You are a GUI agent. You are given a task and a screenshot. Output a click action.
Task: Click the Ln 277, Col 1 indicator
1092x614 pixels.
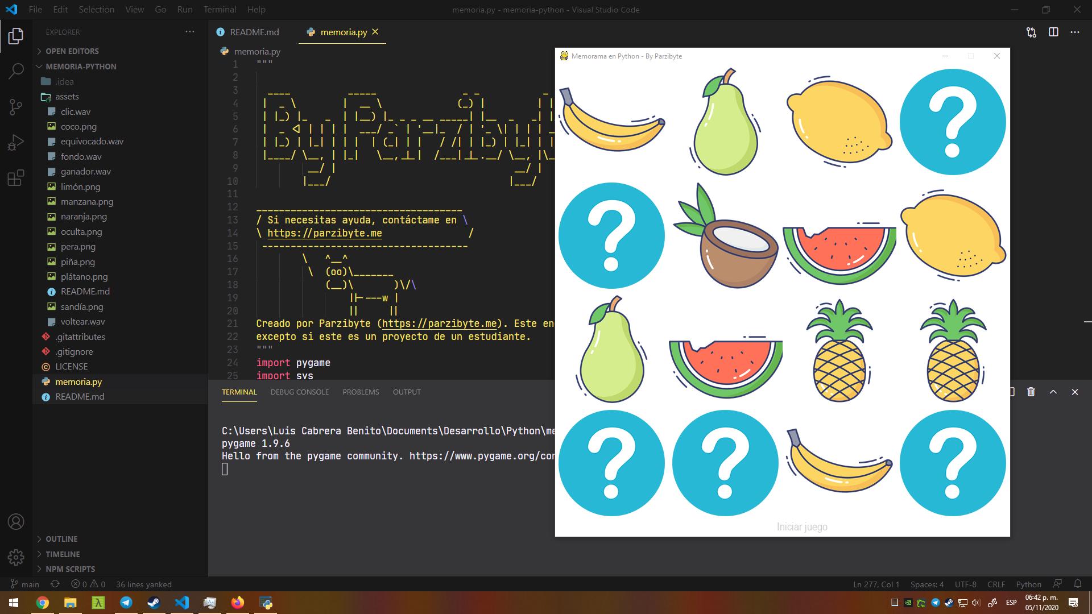(x=876, y=584)
